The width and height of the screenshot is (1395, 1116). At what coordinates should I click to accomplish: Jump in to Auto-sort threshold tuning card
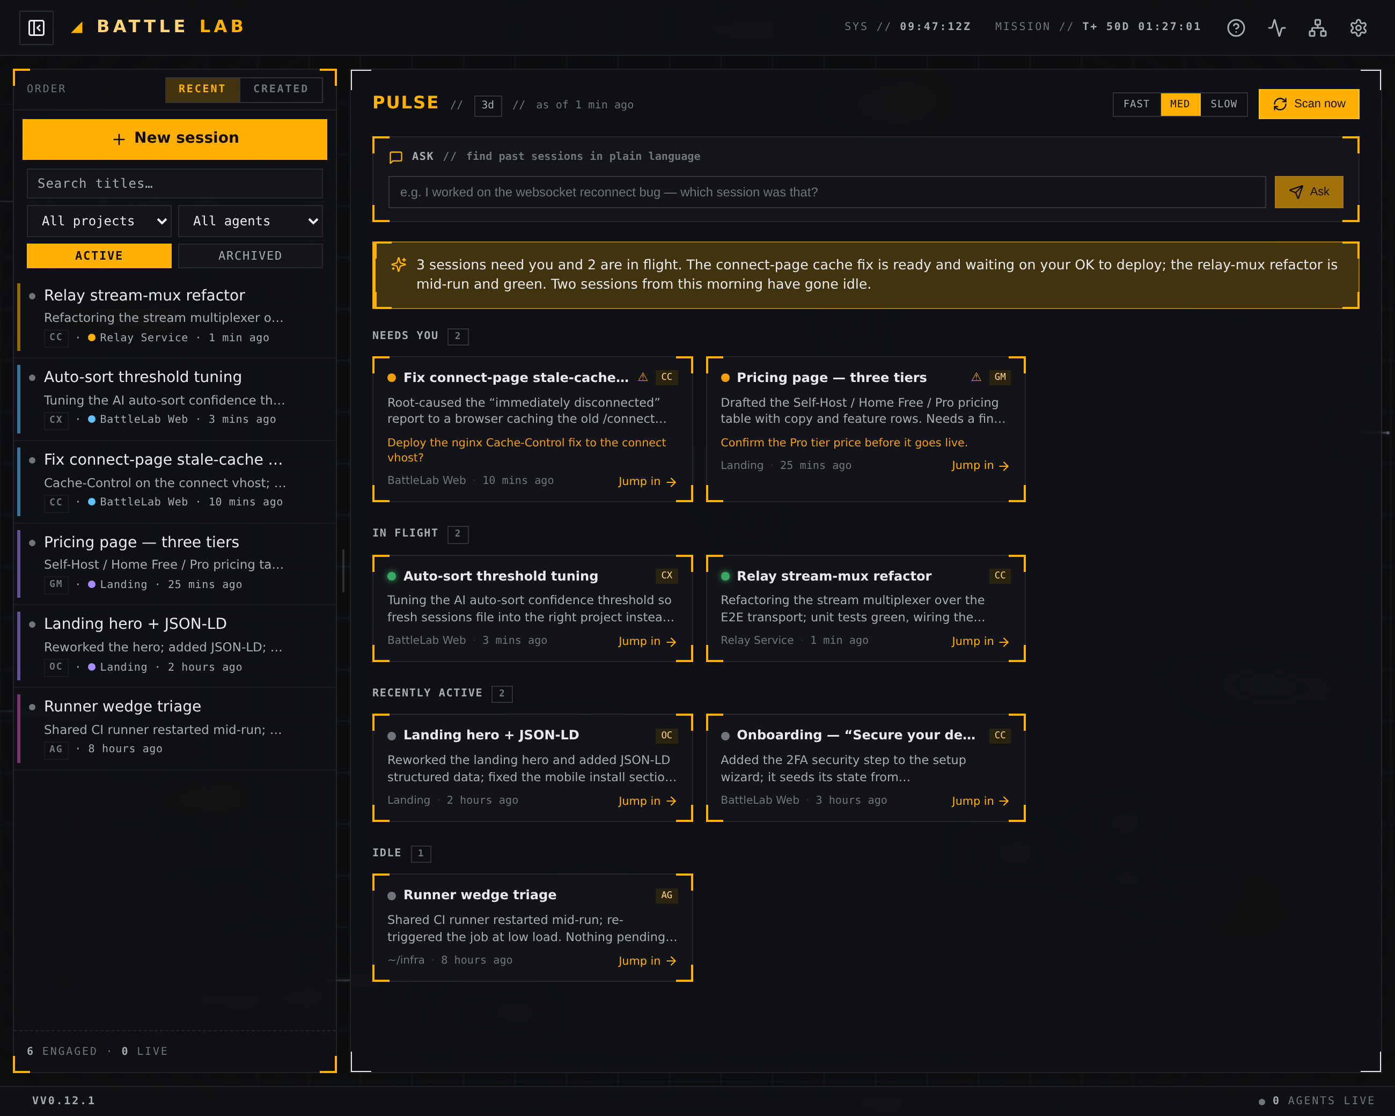[647, 641]
